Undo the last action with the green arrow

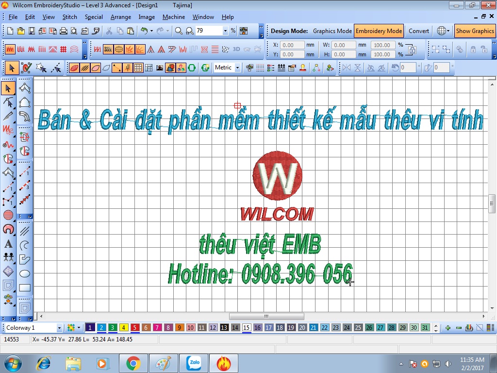[x=144, y=31]
